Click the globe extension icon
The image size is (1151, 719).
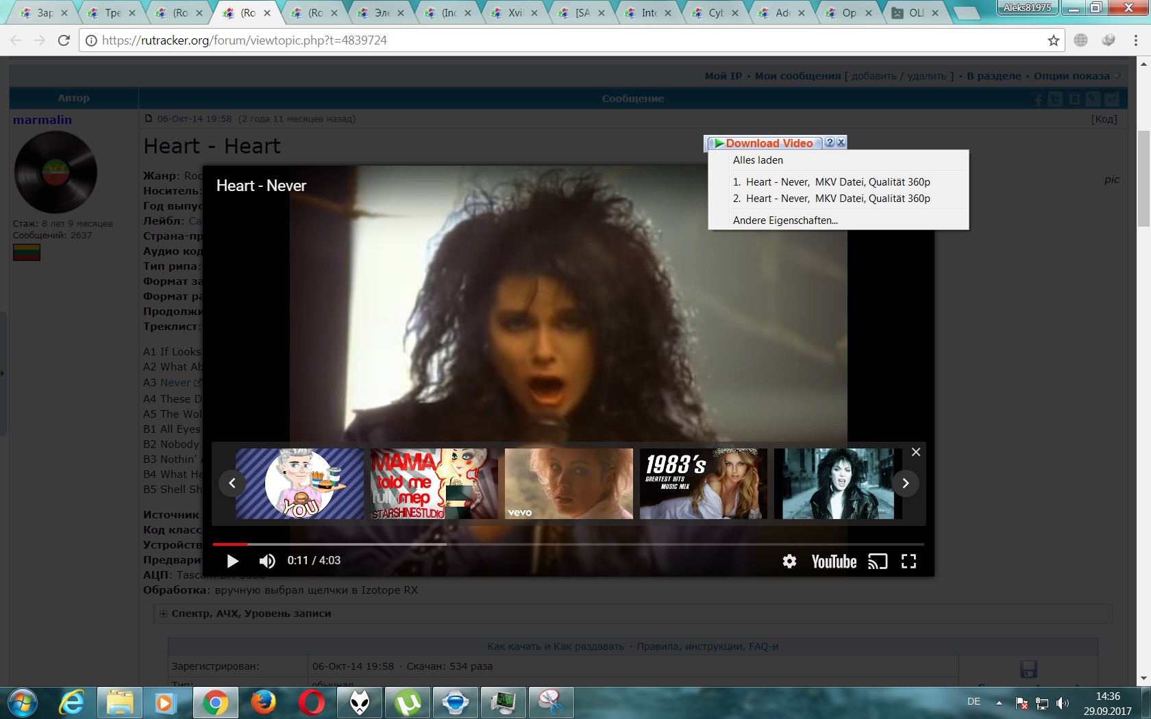point(1081,40)
